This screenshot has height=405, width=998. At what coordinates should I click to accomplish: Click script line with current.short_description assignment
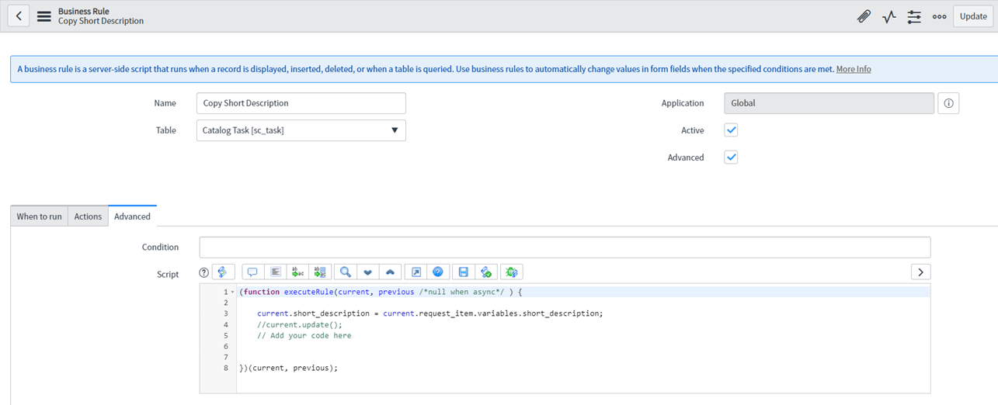click(429, 313)
